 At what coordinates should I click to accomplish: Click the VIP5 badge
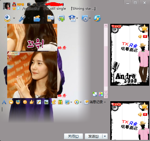pyautogui.click(x=20, y=4)
